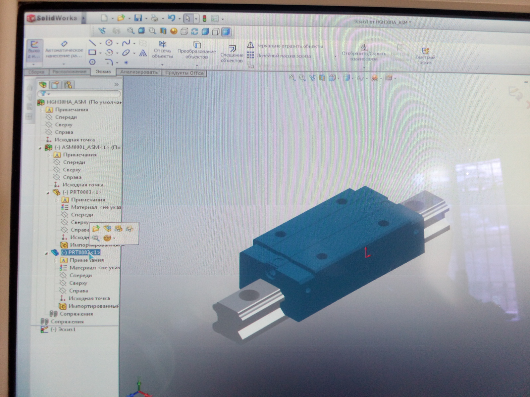Open the Save dropdown arrow

tap(146, 19)
